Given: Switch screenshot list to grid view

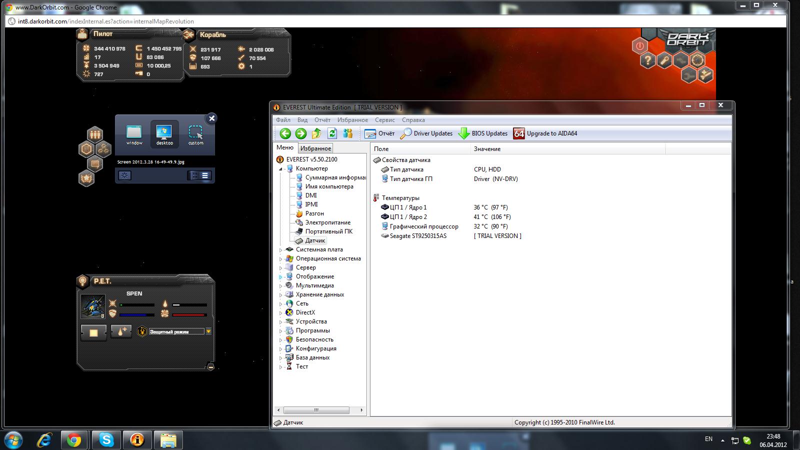Looking at the screenshot, I should point(194,175).
